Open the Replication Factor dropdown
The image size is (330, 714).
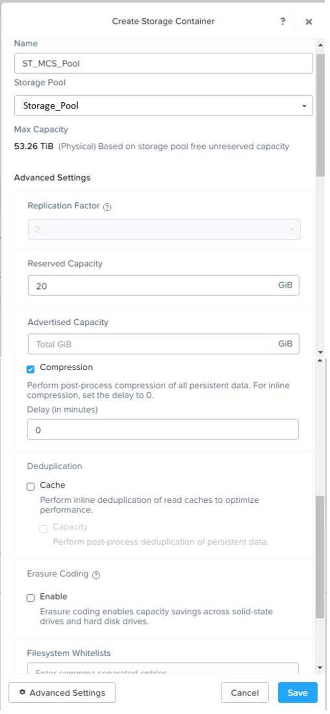[x=163, y=230]
